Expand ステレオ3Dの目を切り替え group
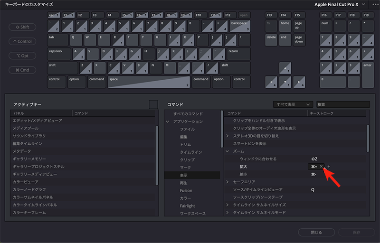 (x=228, y=136)
